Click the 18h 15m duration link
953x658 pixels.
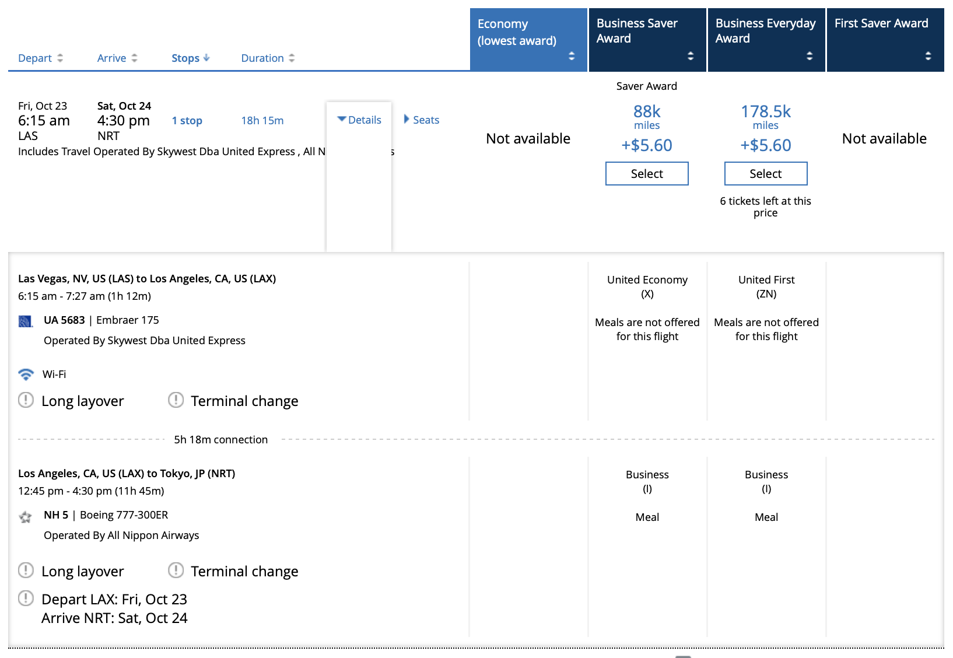click(x=262, y=121)
